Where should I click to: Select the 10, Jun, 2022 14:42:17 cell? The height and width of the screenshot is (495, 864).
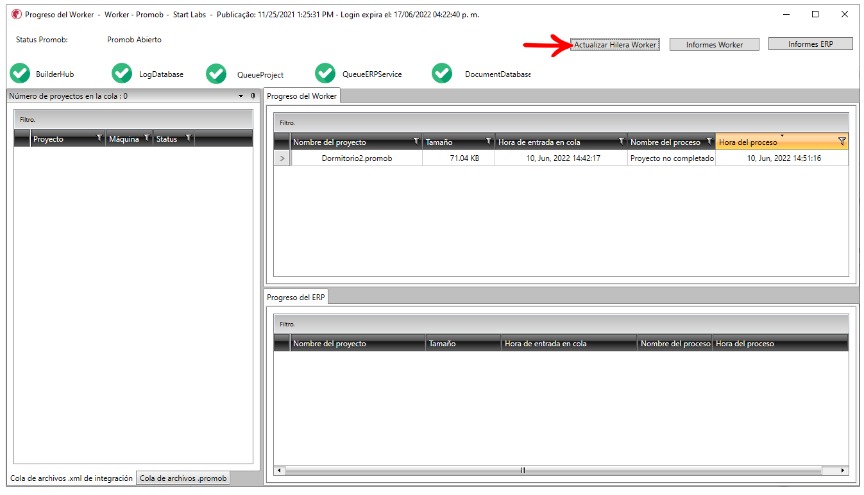click(x=561, y=158)
